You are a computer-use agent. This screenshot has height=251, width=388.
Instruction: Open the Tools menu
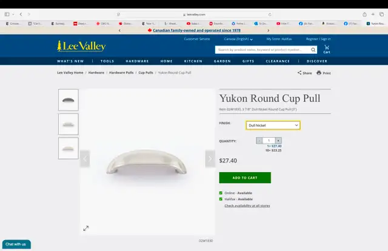coord(107,61)
